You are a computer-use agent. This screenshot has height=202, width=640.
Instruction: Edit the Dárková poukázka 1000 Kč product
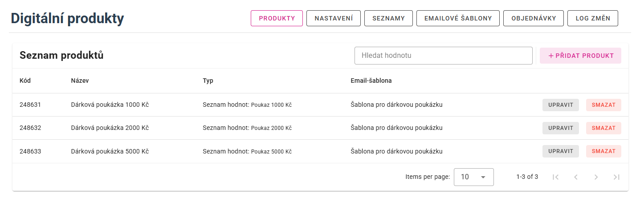tap(560, 105)
